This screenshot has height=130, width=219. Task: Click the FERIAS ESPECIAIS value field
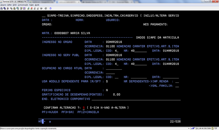point(107,90)
